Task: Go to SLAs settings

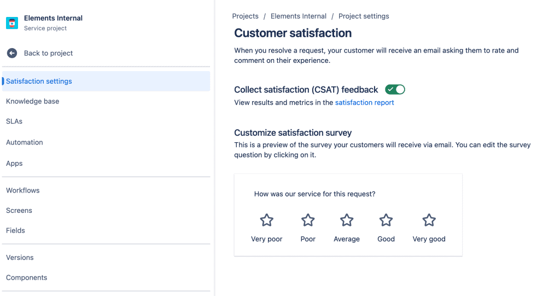Action: tap(14, 121)
